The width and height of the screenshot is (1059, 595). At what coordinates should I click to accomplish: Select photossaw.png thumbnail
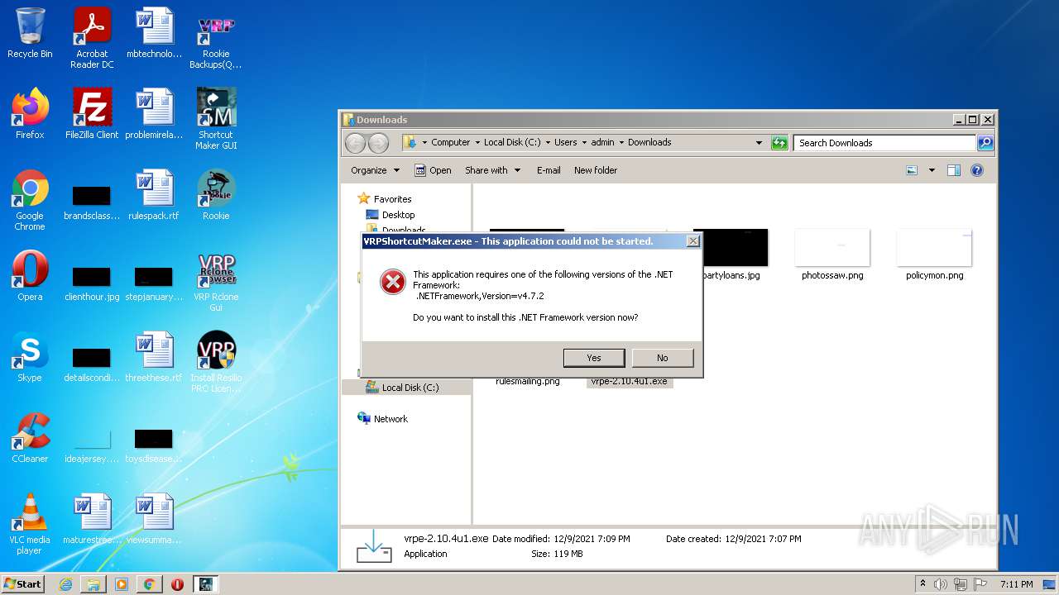point(832,255)
